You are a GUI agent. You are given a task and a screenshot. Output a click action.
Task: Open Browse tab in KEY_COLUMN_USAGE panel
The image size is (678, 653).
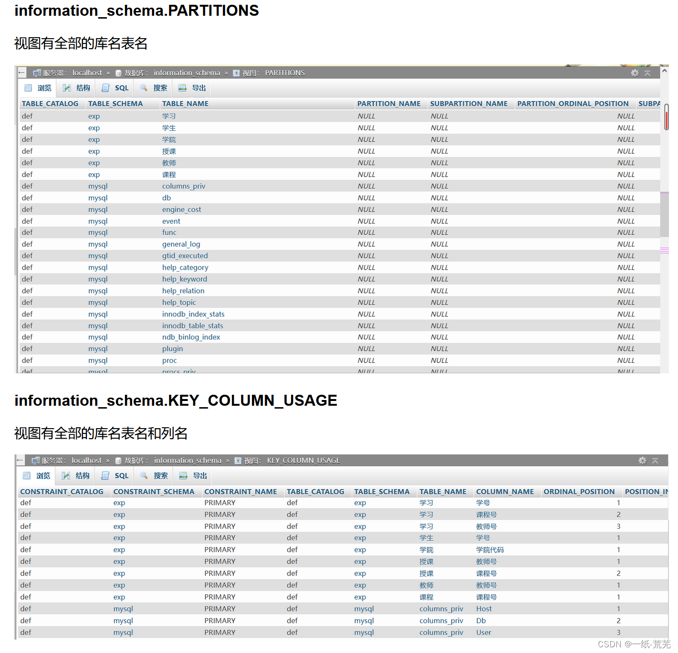(x=36, y=475)
